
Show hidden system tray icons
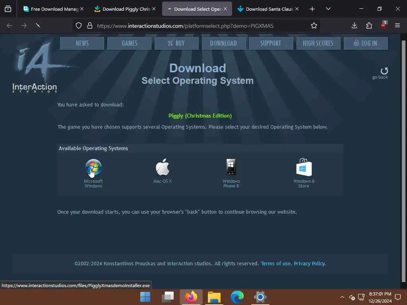pyautogui.click(x=342, y=297)
